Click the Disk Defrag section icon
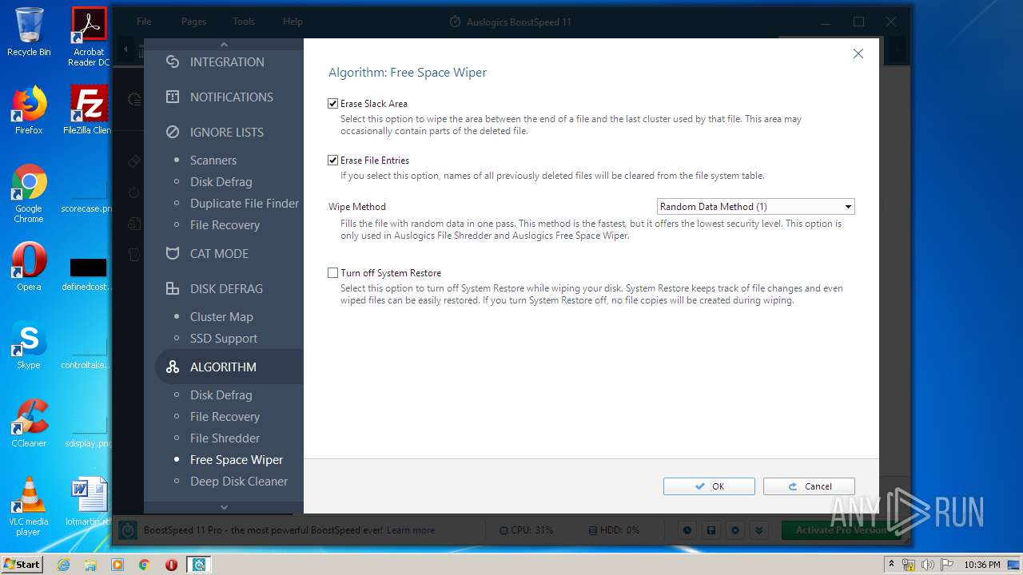This screenshot has height=575, width=1023. tap(172, 288)
